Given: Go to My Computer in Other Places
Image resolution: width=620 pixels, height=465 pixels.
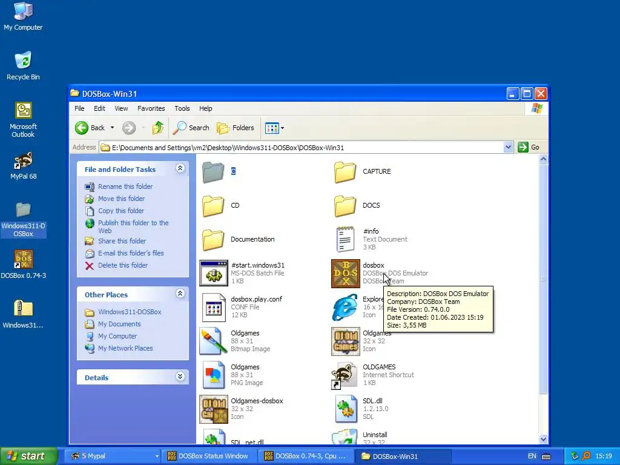Looking at the screenshot, I should pyautogui.click(x=117, y=336).
